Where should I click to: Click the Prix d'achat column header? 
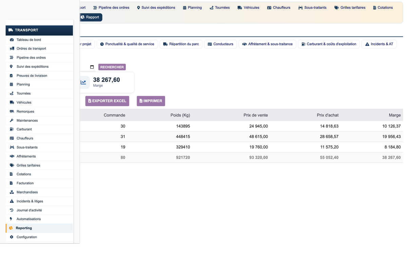point(328,115)
